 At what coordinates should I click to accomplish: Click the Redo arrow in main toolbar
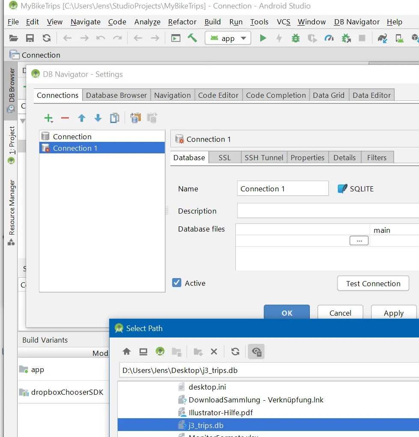[x=118, y=38]
